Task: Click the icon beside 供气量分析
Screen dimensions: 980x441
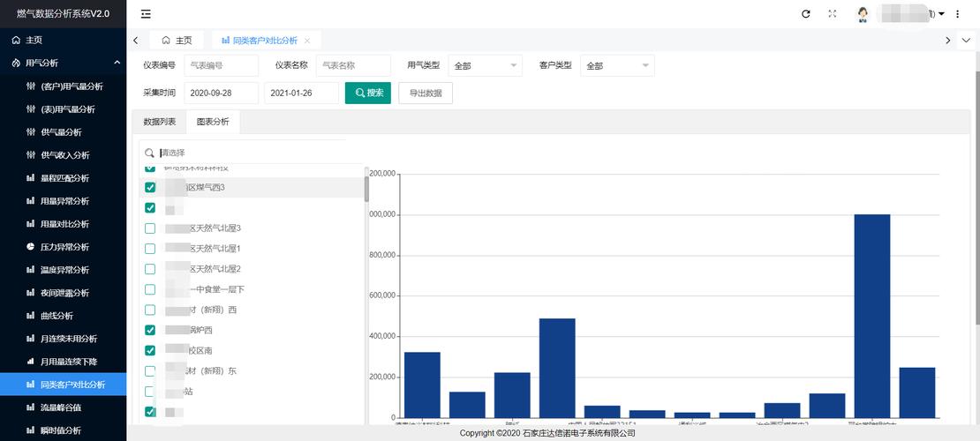Action: [30, 132]
